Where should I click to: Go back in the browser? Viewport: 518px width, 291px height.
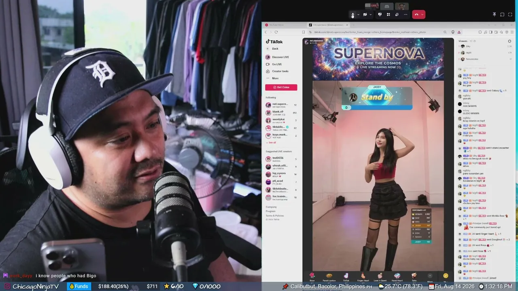point(266,32)
